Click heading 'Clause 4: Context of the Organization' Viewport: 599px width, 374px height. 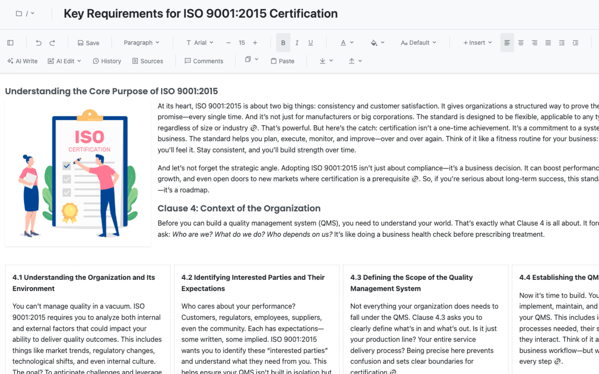[239, 208]
